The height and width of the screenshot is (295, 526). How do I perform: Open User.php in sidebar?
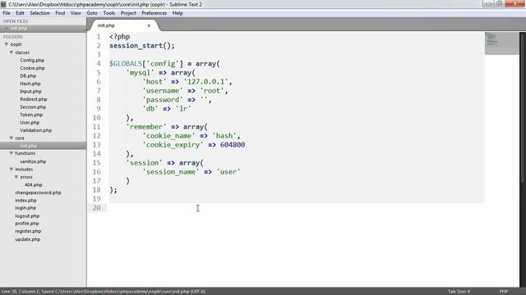[30, 122]
